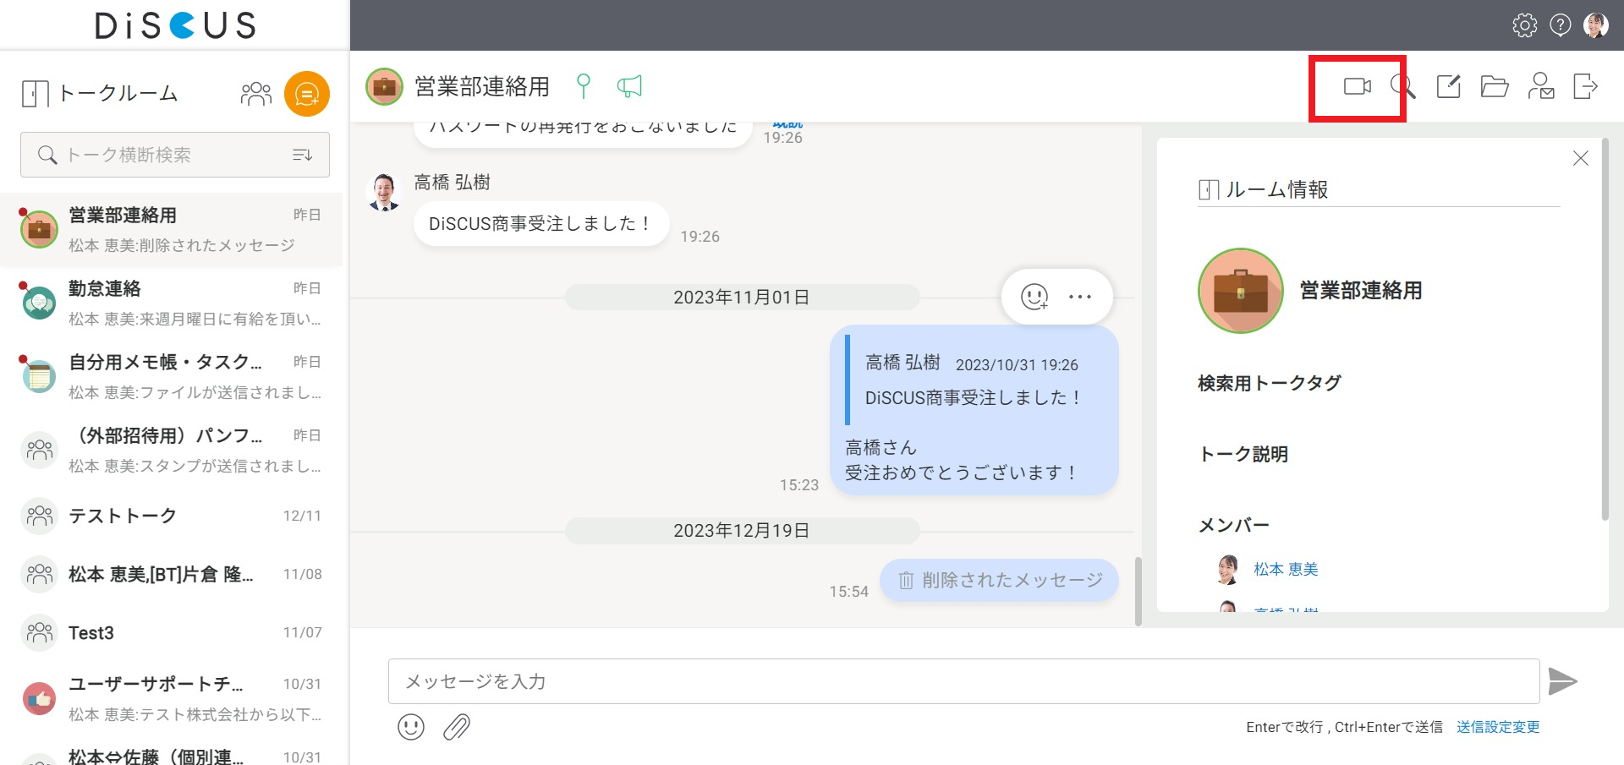Attach a file with paperclip icon

(x=457, y=727)
